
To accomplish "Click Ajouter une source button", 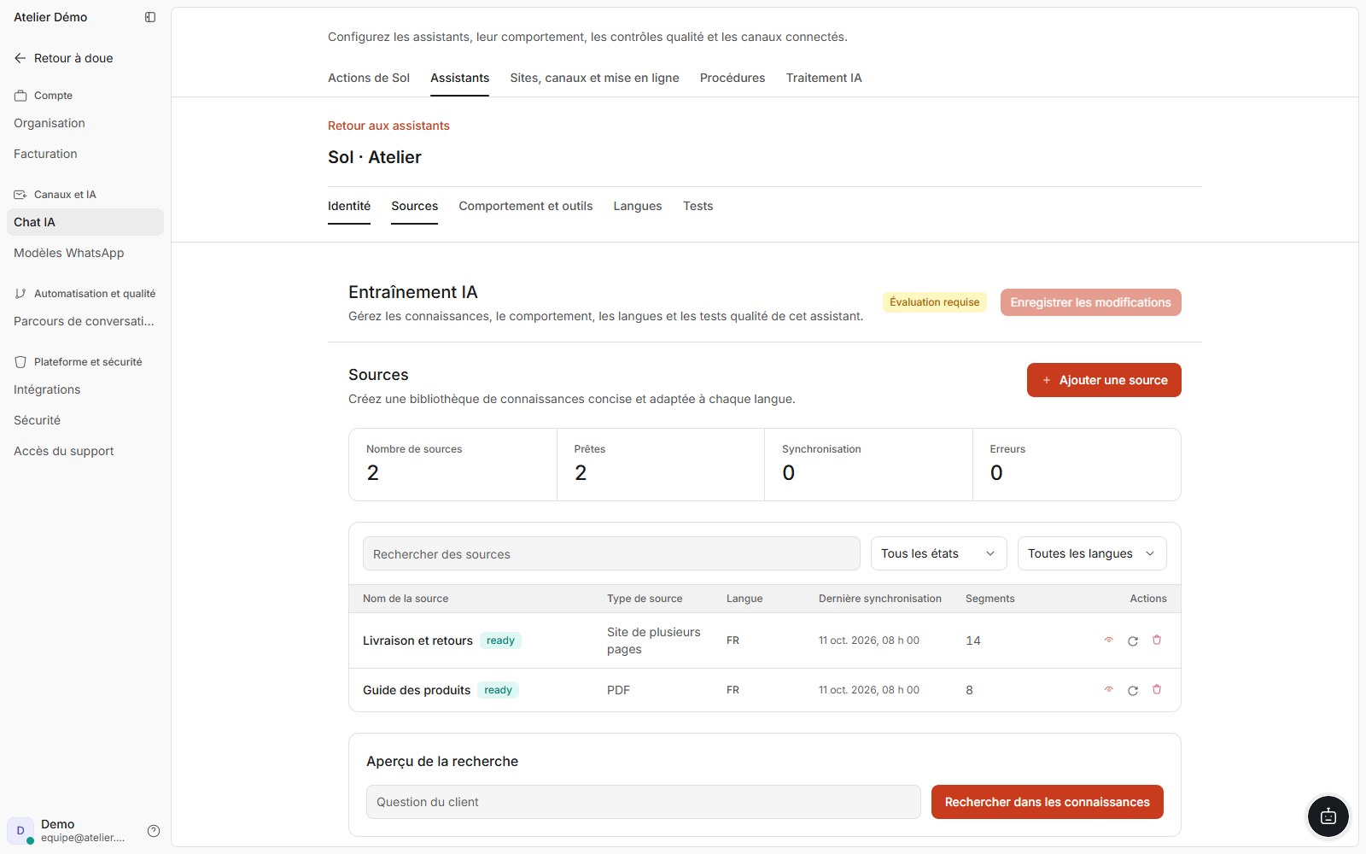I will (1104, 380).
